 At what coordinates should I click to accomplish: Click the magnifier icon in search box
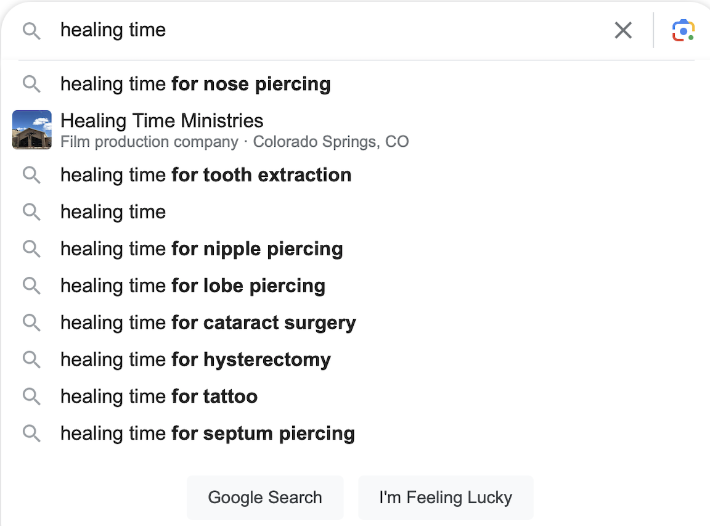[x=31, y=31]
